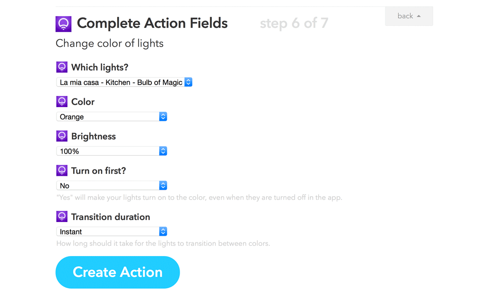Open the Which lights dropdown
The width and height of the screenshot is (488, 296).
point(124,82)
